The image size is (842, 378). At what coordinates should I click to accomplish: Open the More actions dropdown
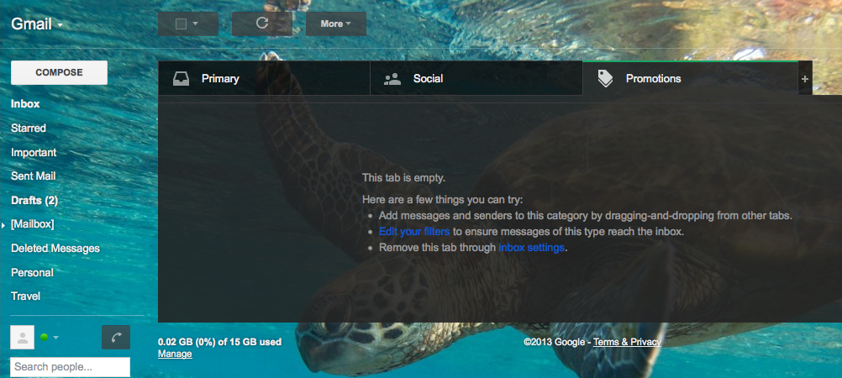335,24
